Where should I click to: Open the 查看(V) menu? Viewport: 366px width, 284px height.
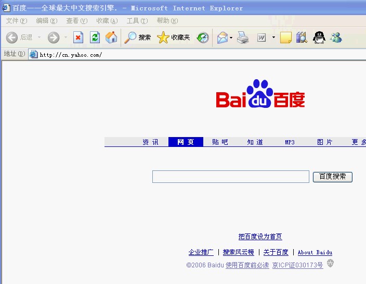pyautogui.click(x=76, y=21)
